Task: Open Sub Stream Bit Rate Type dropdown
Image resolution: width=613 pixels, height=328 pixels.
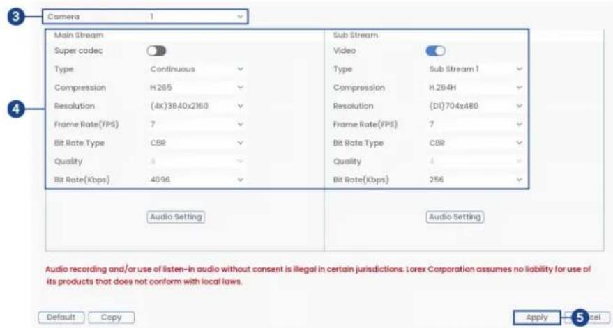Action: pyautogui.click(x=476, y=143)
